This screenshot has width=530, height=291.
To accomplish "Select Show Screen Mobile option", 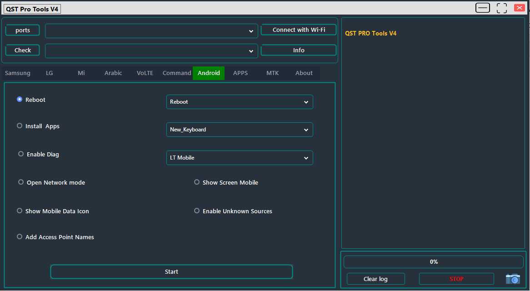I will pyautogui.click(x=197, y=182).
